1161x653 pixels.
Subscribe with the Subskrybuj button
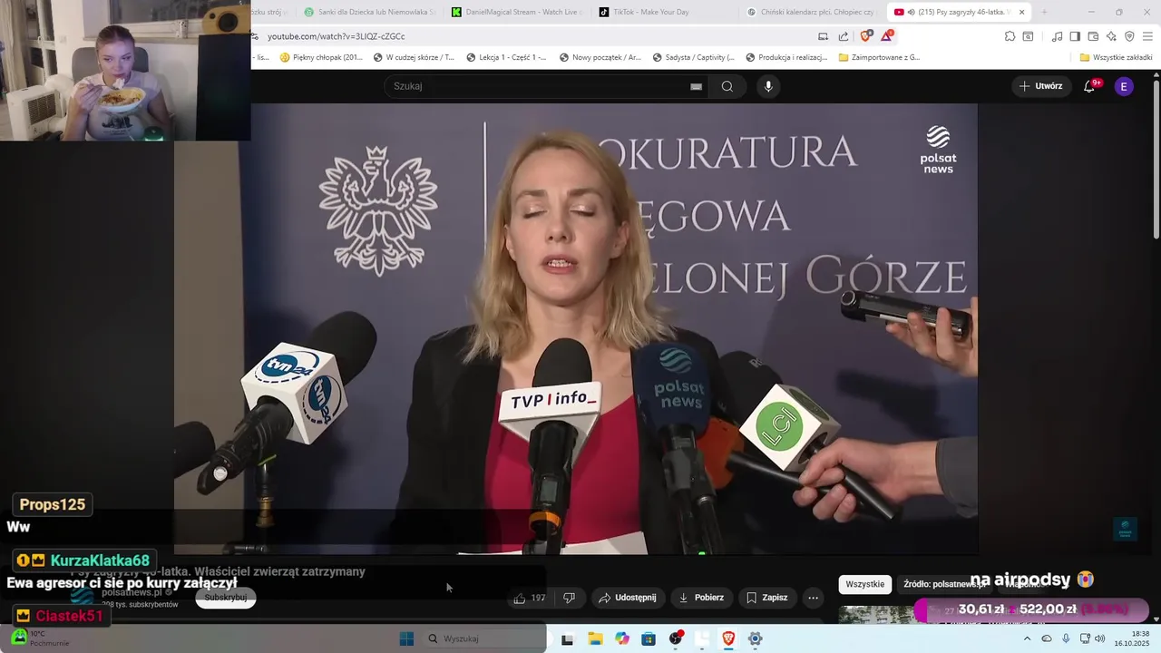click(225, 598)
